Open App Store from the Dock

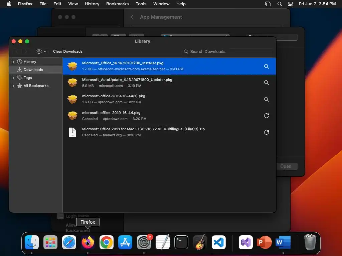click(125, 242)
